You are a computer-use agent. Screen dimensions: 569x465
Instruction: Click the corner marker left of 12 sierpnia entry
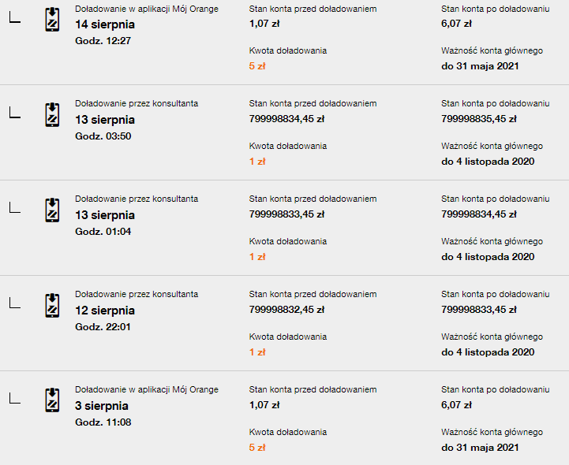(x=14, y=303)
